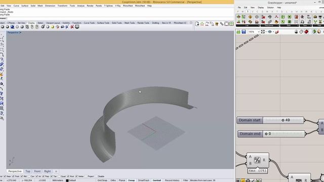The width and height of the screenshot is (324, 182).
Task: Click the green preview-selected icon in Grasshopper
Action: point(314,32)
